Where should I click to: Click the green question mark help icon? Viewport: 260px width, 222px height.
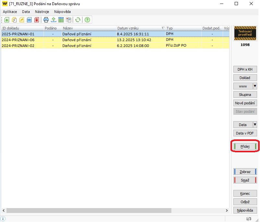click(87, 20)
